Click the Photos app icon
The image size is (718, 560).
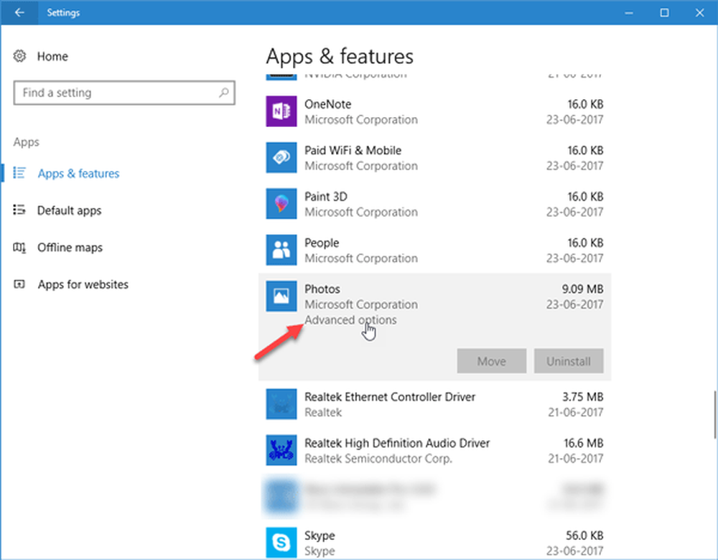[x=281, y=297]
